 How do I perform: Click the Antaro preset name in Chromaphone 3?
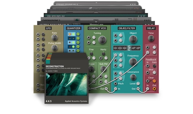(x=96, y=20)
